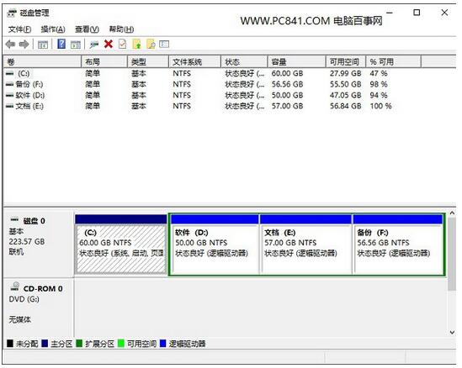
Task: Click the Disk Management title bar icon
Action: [12, 13]
